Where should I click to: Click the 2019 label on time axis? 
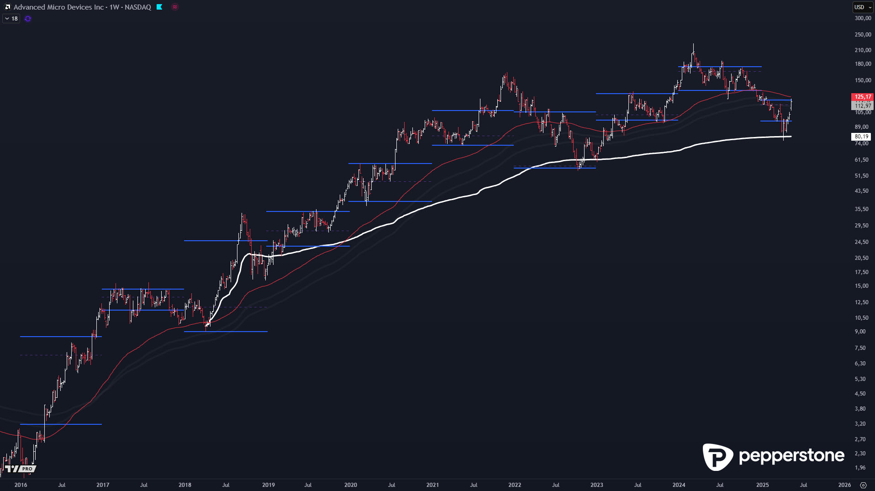(269, 485)
